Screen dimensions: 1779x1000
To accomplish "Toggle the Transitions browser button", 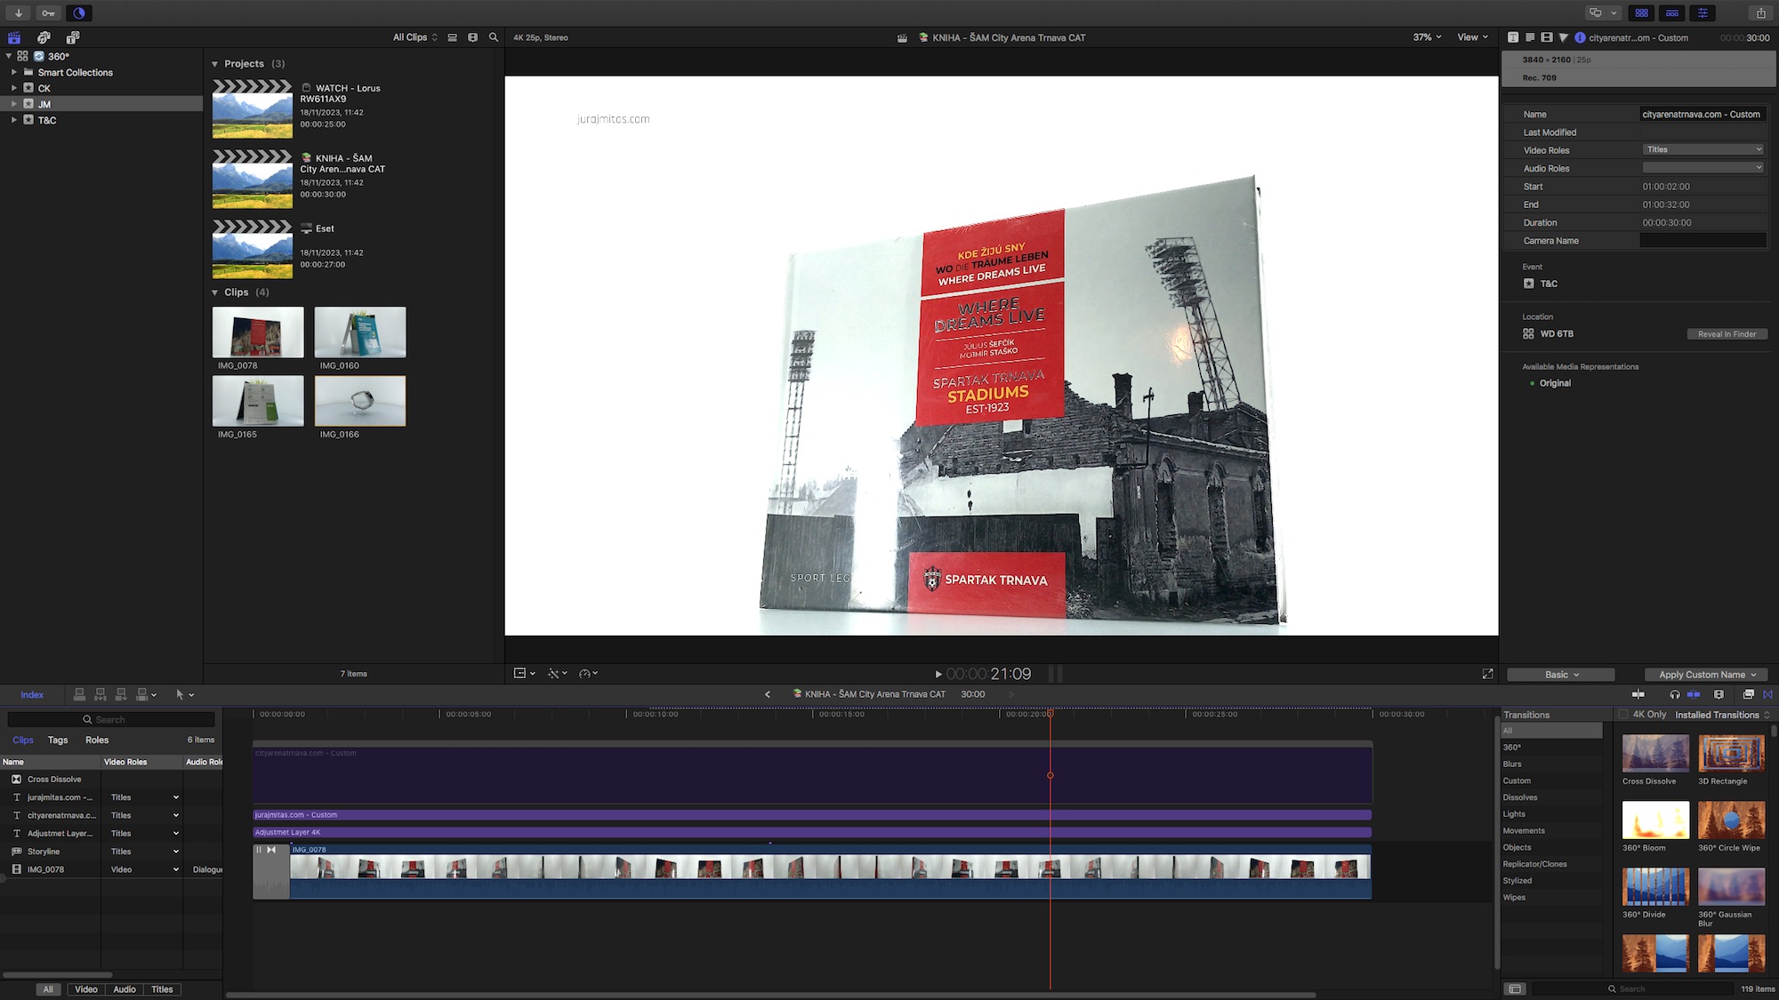I will (x=1767, y=694).
